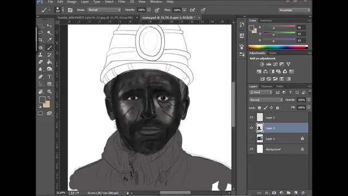Open layer style fx menu
The height and width of the screenshot is (196, 348).
(x=267, y=193)
